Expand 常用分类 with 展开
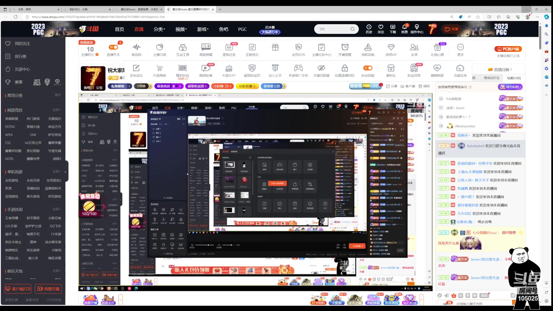This screenshot has width=553, height=311. pyautogui.click(x=58, y=95)
